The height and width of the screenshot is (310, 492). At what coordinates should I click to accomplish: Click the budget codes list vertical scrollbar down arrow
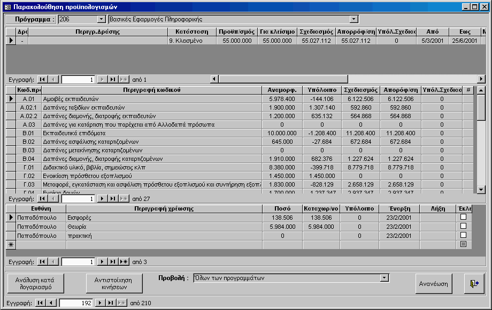pos(481,189)
